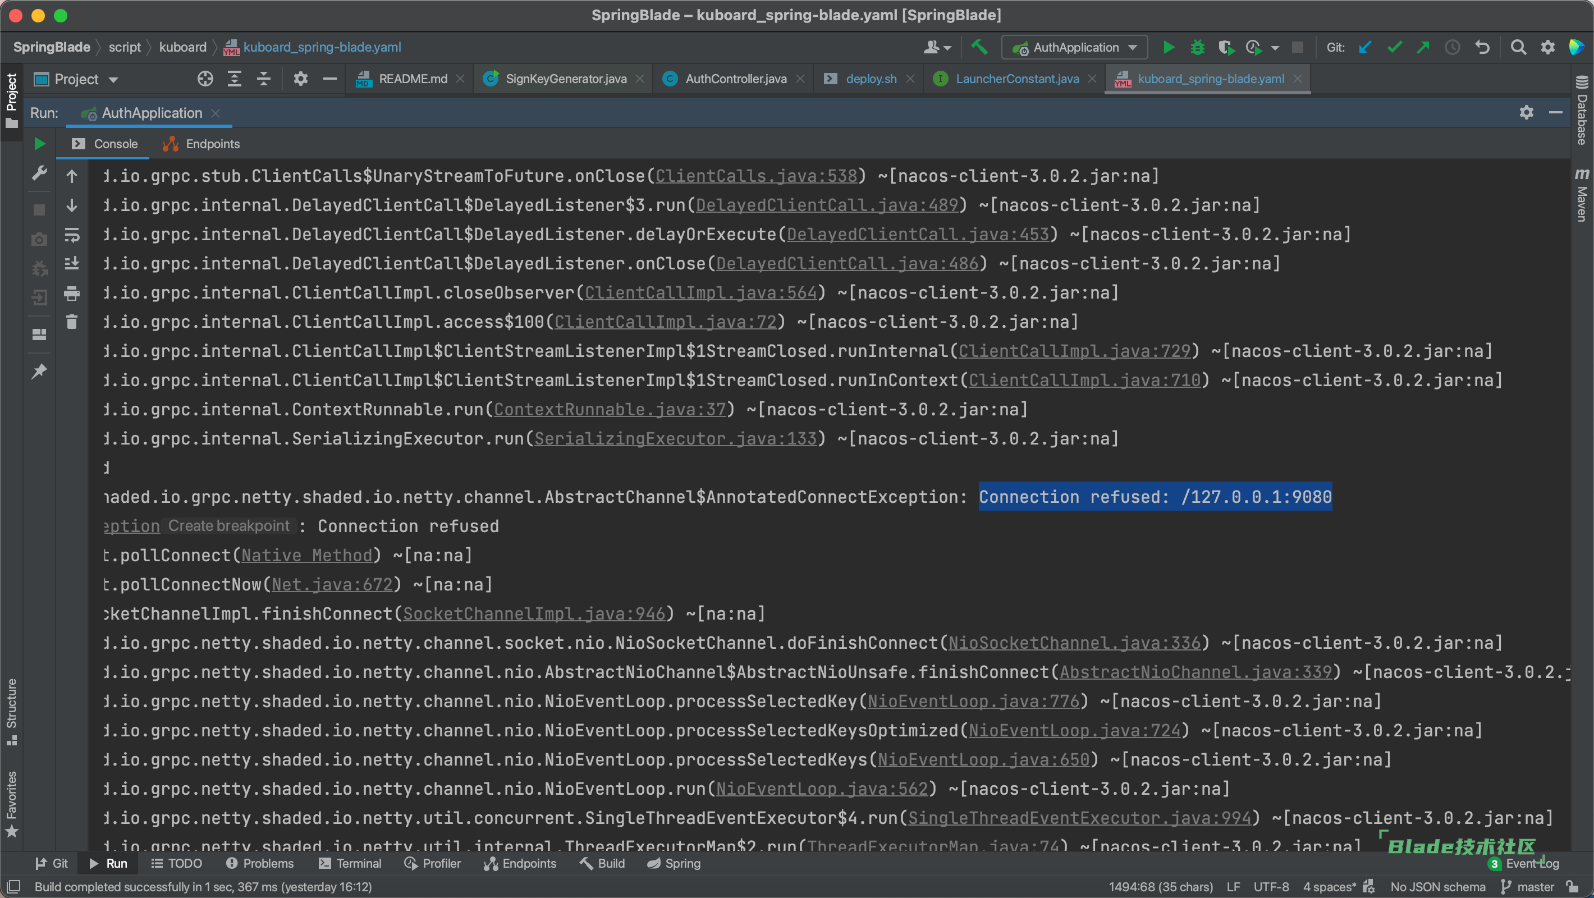Viewport: 1594px width, 898px height.
Task: Click the Debug bug icon in toolbar
Action: tap(1197, 48)
